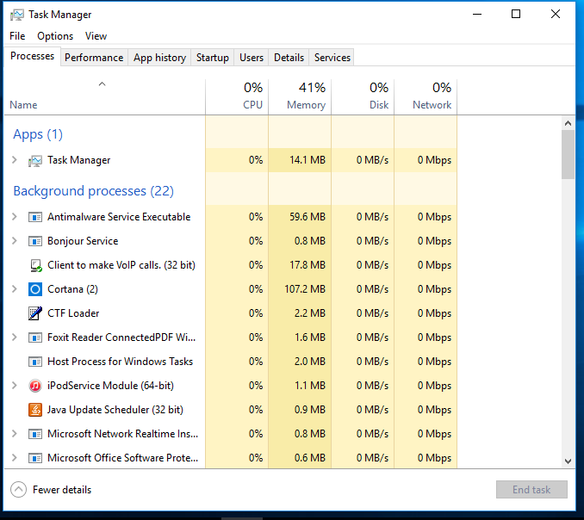This screenshot has width=584, height=520.
Task: Click Task Manager's 14.1 MB memory value
Action: click(x=308, y=160)
